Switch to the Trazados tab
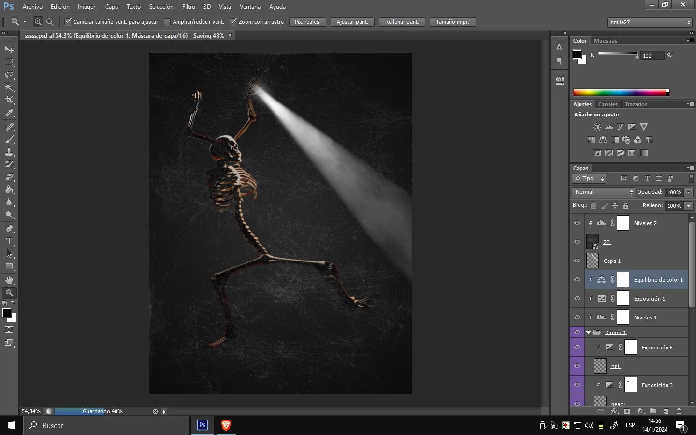 (x=636, y=104)
